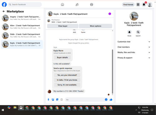Viewport: 156px width, 115px height.
Task: Click the back arrow beside Marketplace
Action: pos(4,11)
